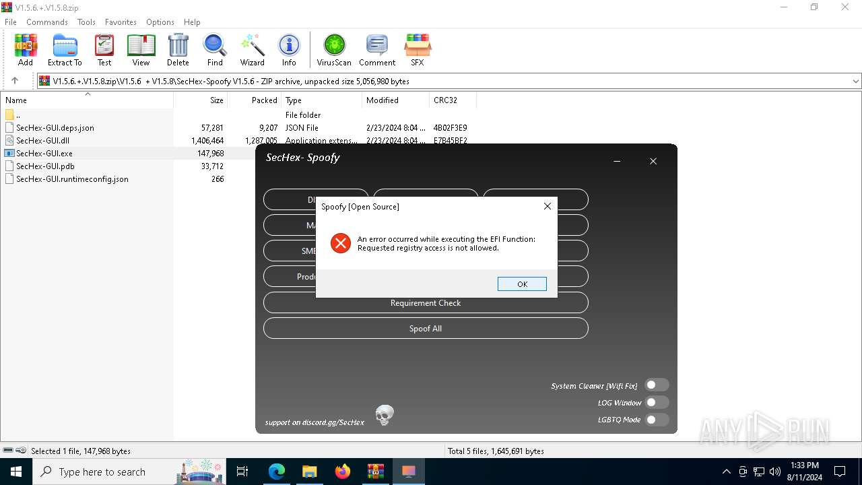The width and height of the screenshot is (862, 485).
Task: Click the archive path address field
Action: click(x=444, y=81)
